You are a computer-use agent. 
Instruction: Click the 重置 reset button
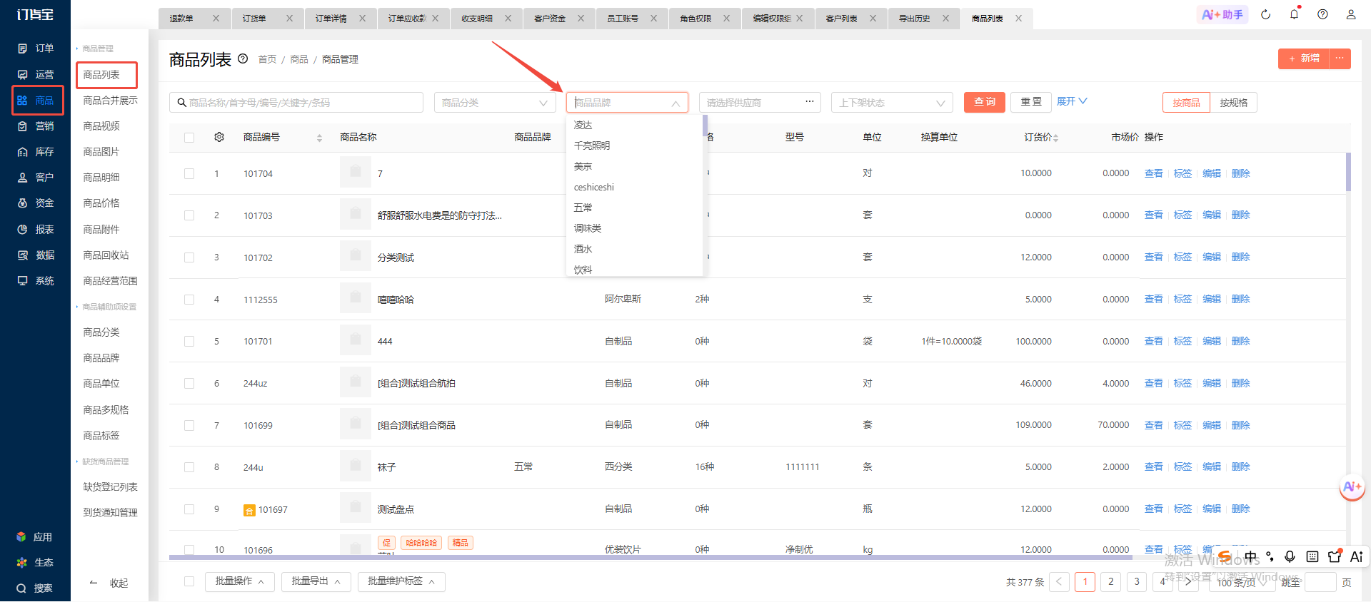pyautogui.click(x=1031, y=102)
